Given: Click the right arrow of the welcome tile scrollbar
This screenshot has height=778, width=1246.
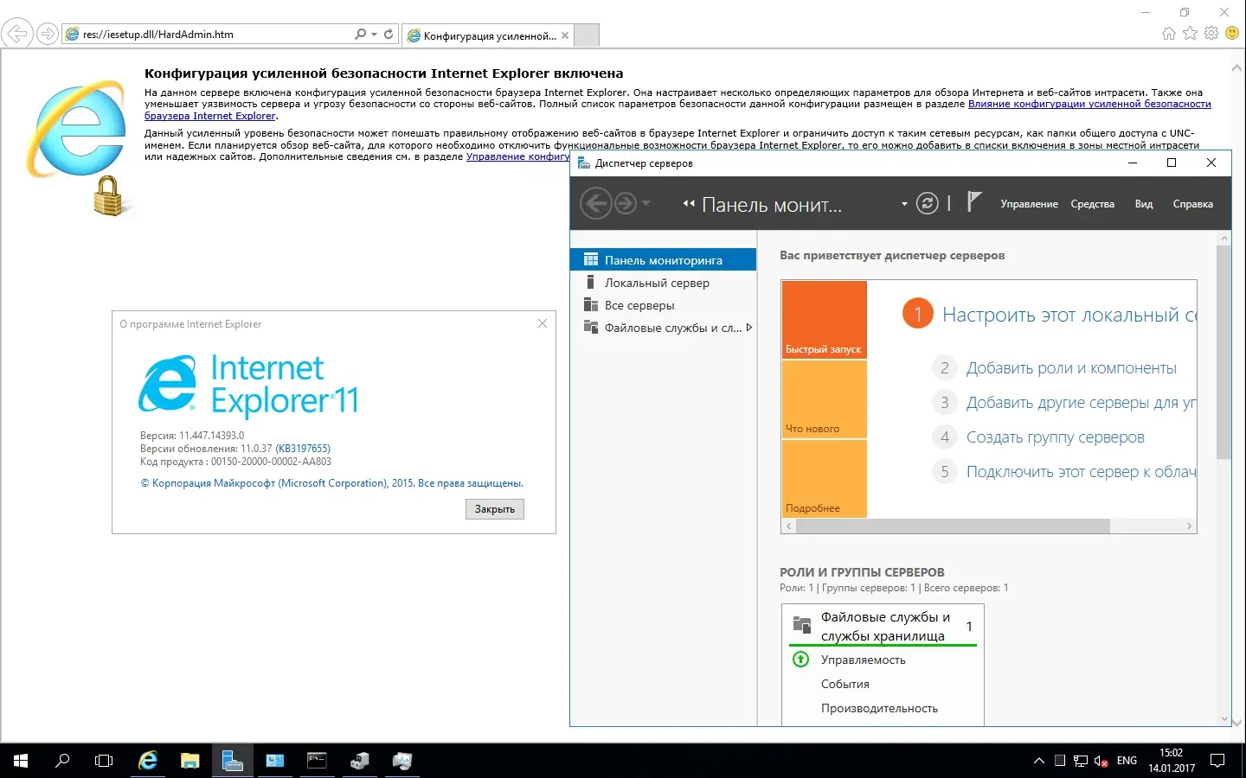Looking at the screenshot, I should point(1189,526).
